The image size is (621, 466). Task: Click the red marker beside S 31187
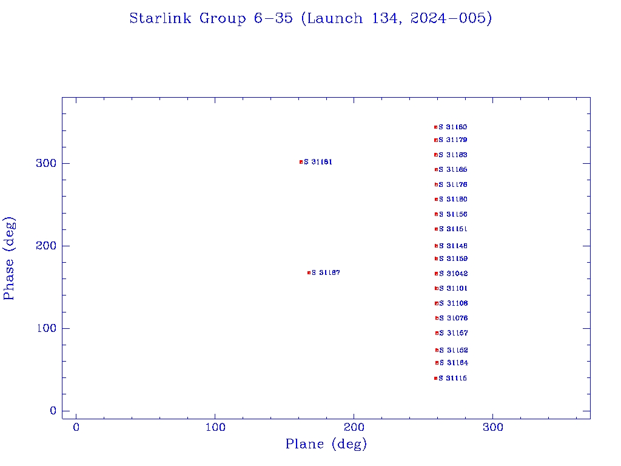(x=309, y=272)
